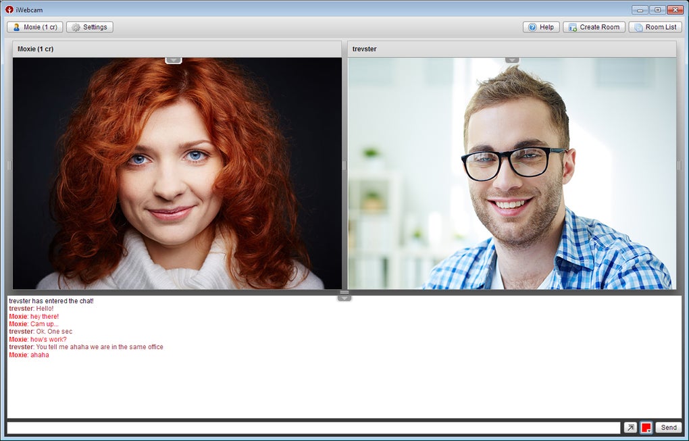Send the chat message with Send
This screenshot has height=441, width=689.
point(668,427)
